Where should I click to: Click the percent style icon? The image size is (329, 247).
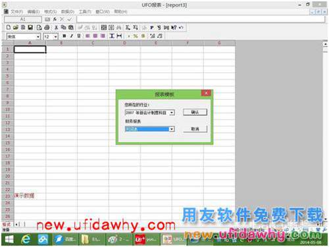pyautogui.click(x=136, y=36)
